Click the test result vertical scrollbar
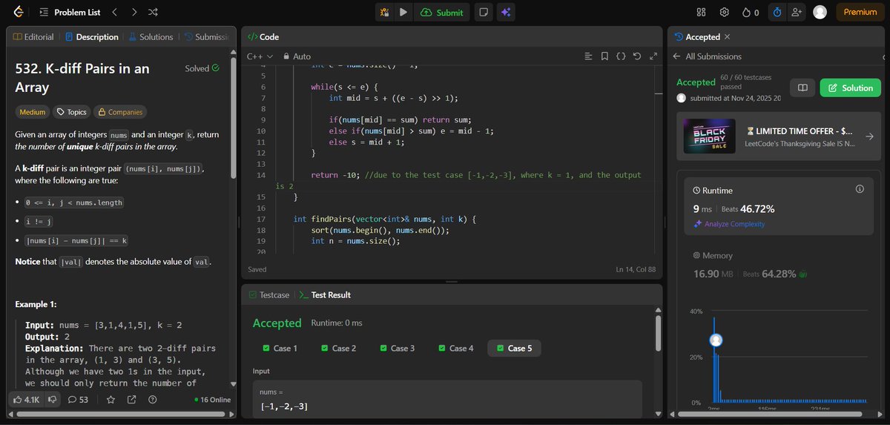 click(x=657, y=333)
